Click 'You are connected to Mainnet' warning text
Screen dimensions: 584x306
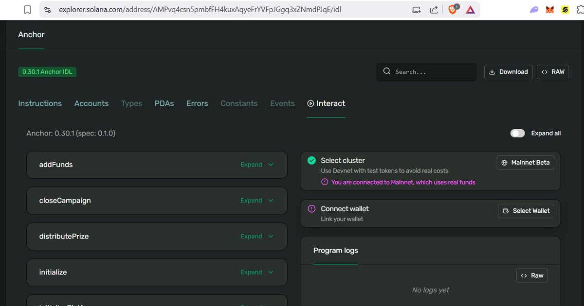click(x=403, y=182)
